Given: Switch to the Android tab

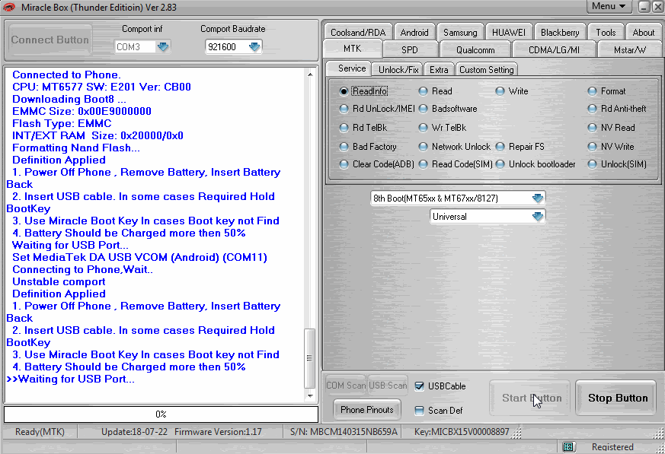Looking at the screenshot, I should [414, 32].
